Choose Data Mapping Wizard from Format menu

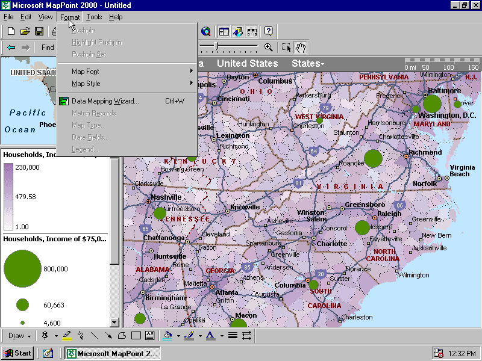point(127,101)
